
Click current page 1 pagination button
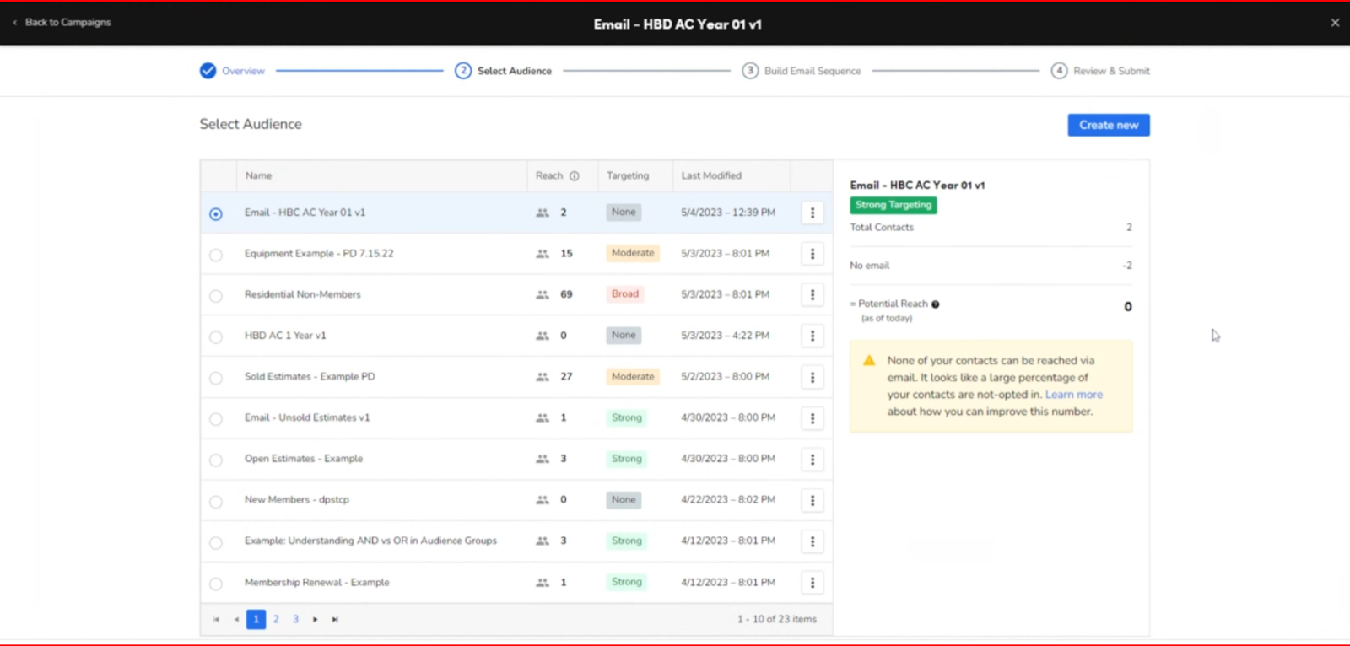tap(256, 619)
